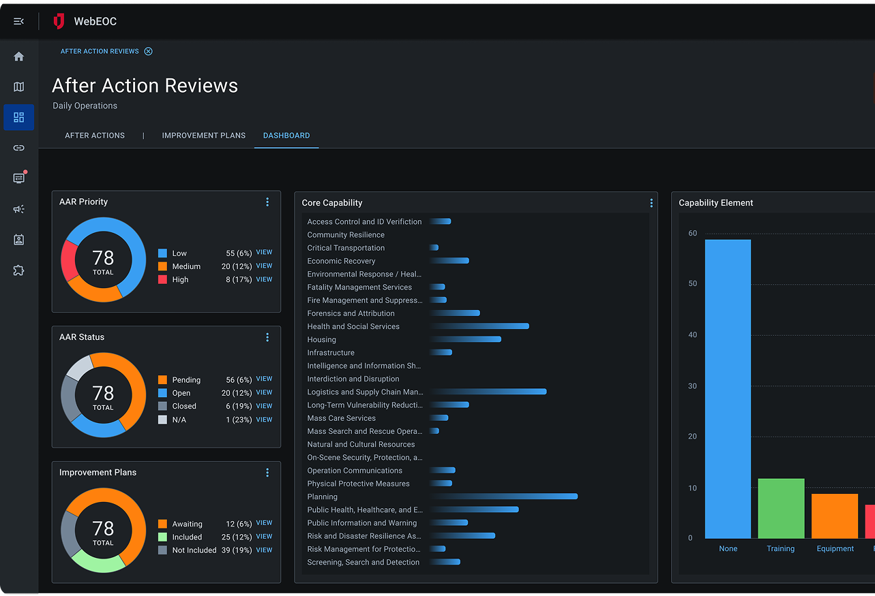Click the megaphone announcements icon

pos(18,209)
